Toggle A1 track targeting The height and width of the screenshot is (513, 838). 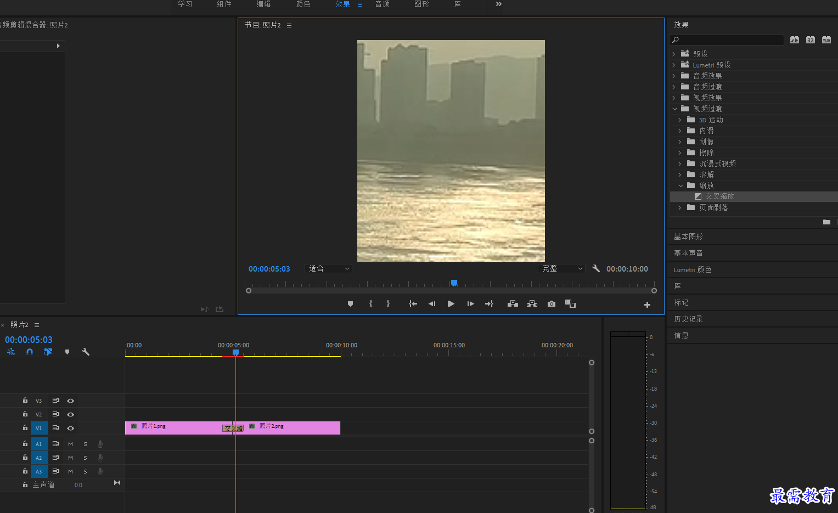tap(39, 444)
